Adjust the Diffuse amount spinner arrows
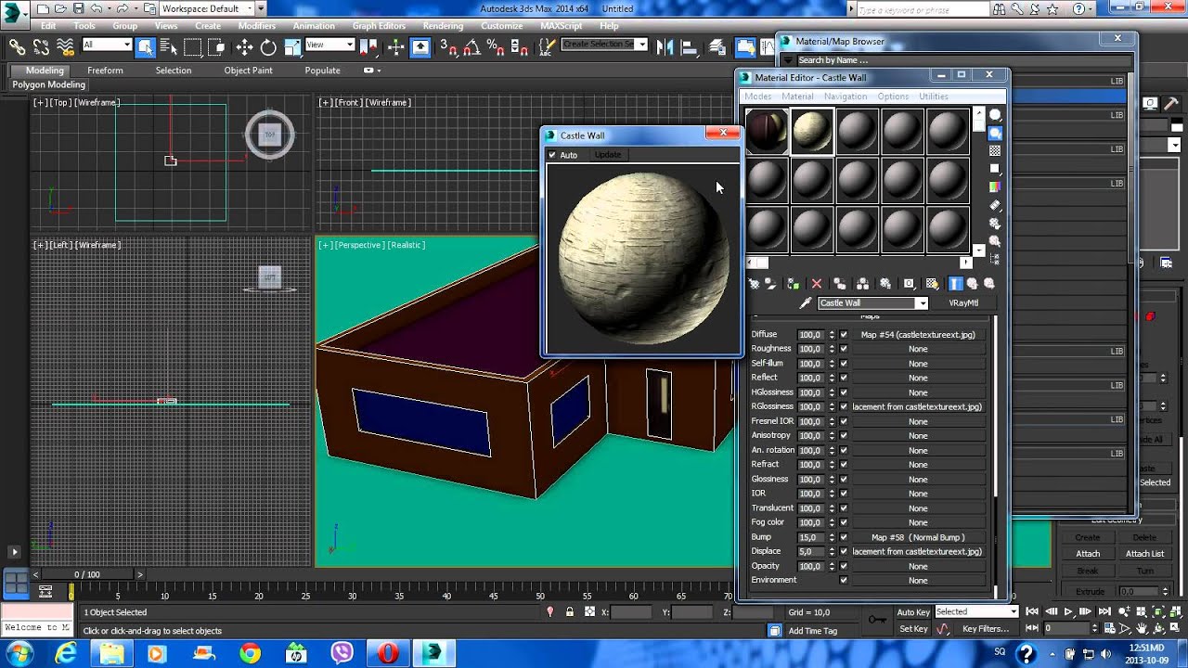 pos(832,335)
